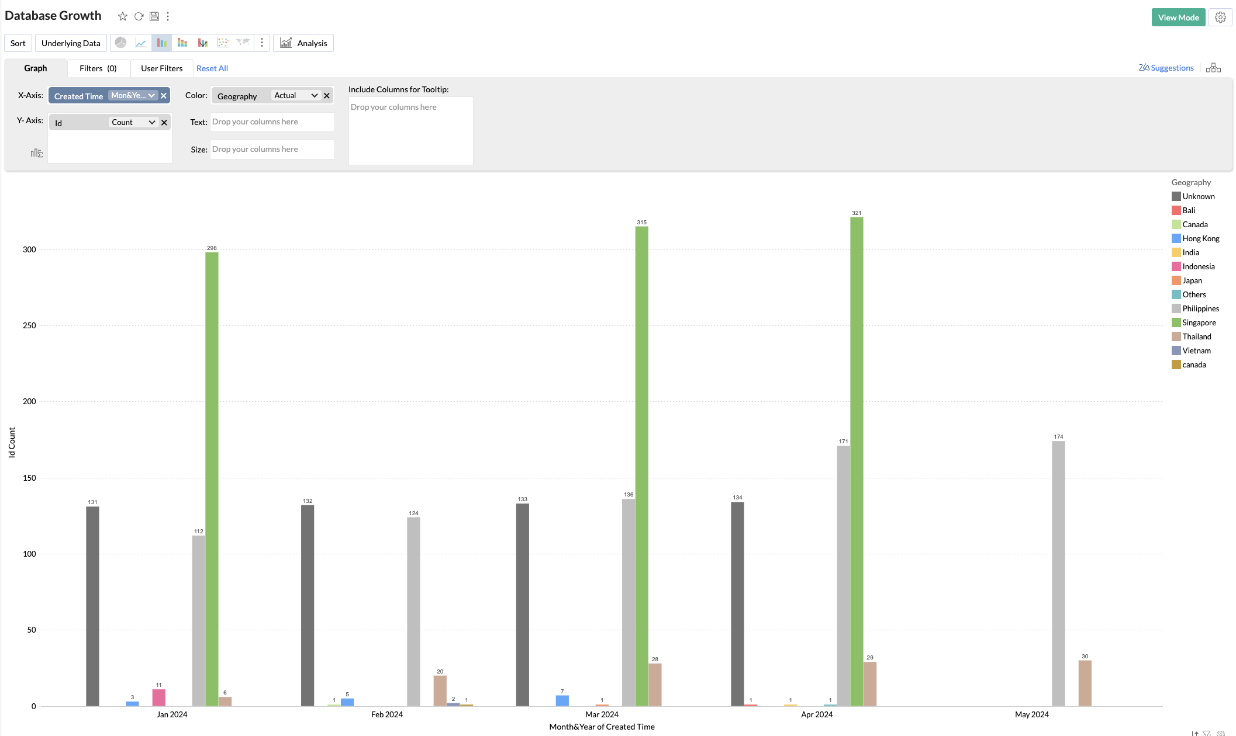Select the line chart type icon

141,43
